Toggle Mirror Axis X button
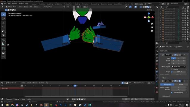 point(173,58)
